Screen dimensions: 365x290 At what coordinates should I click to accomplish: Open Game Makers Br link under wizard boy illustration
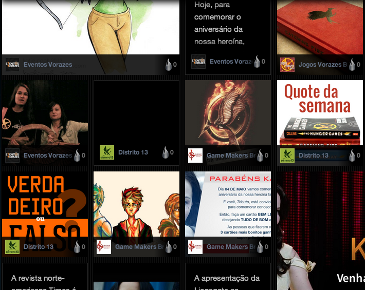coord(140,247)
